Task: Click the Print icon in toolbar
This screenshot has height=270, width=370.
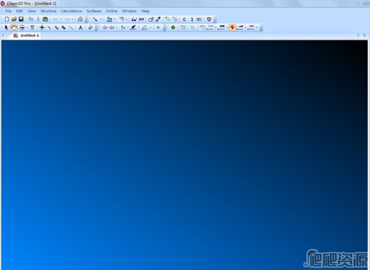Action: [x=80, y=19]
